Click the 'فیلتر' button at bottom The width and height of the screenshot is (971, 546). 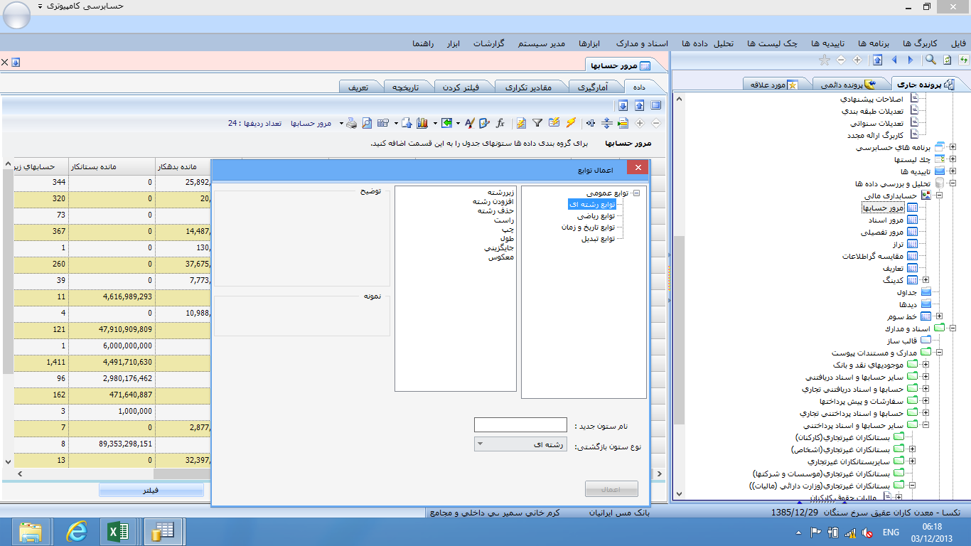click(x=151, y=490)
